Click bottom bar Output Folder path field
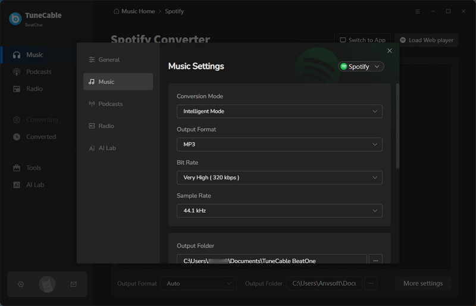The image size is (476, 306). pos(324,283)
